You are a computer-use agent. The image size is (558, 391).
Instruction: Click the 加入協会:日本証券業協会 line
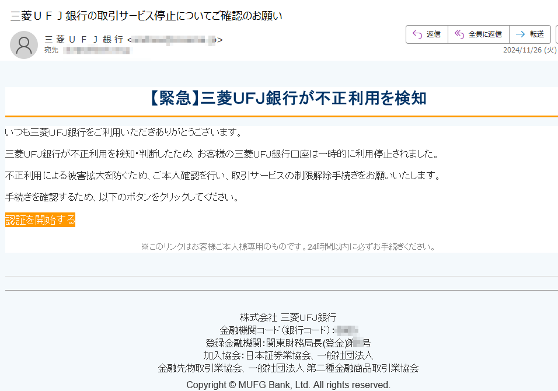(288, 355)
